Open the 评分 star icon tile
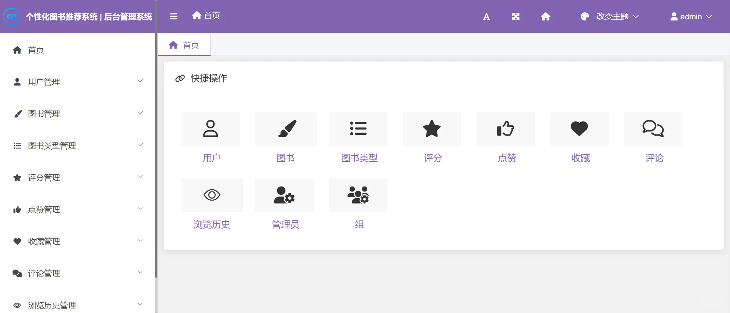 [432, 128]
